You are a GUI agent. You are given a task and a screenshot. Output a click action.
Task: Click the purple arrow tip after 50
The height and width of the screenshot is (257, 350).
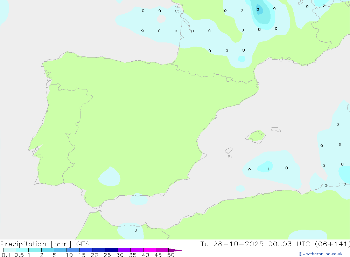pyautogui.click(x=175, y=250)
